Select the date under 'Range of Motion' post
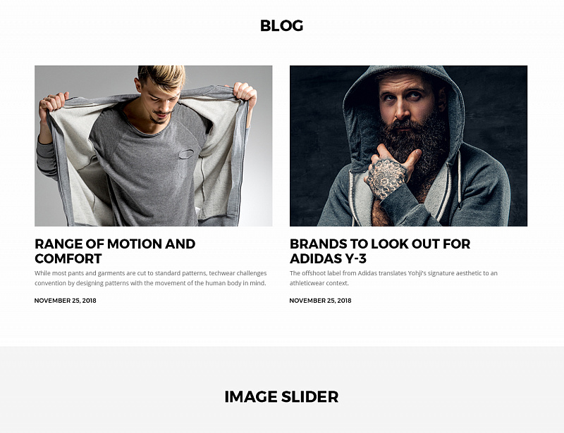This screenshot has height=433, width=564. point(65,301)
